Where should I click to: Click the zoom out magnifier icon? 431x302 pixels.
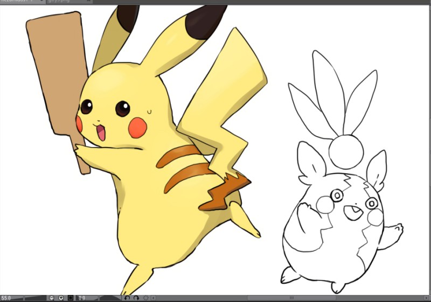coord(51,298)
